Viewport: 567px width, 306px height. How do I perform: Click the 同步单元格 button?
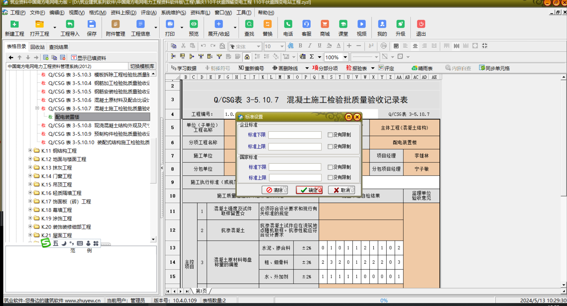click(x=494, y=68)
